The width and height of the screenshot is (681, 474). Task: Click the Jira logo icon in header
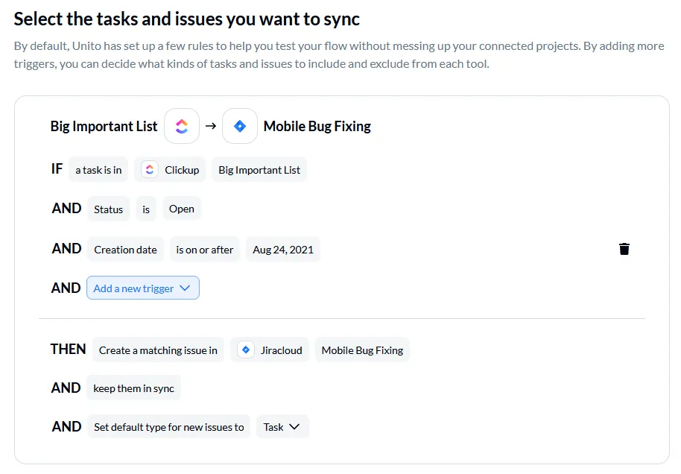tap(240, 126)
